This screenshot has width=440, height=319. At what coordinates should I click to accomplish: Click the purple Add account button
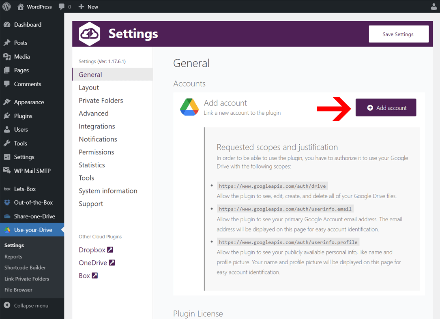386,107
